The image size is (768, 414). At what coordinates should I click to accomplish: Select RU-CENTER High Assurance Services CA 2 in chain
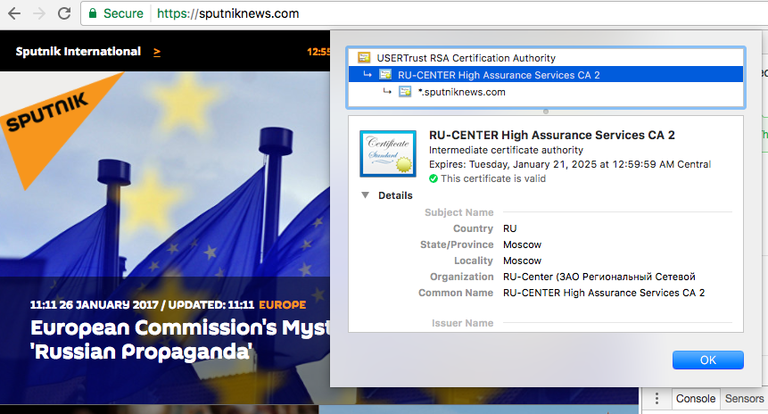498,75
